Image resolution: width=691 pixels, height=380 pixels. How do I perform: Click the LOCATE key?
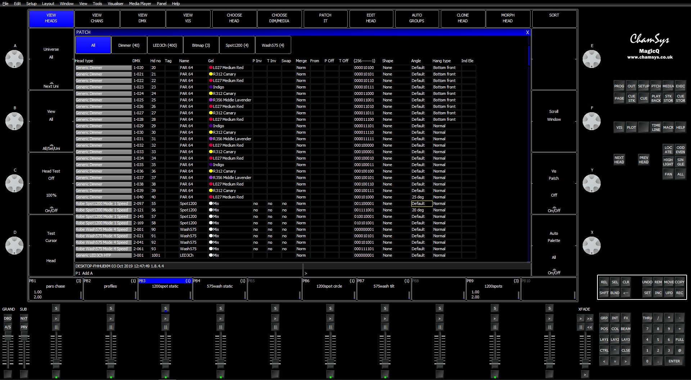668,150
